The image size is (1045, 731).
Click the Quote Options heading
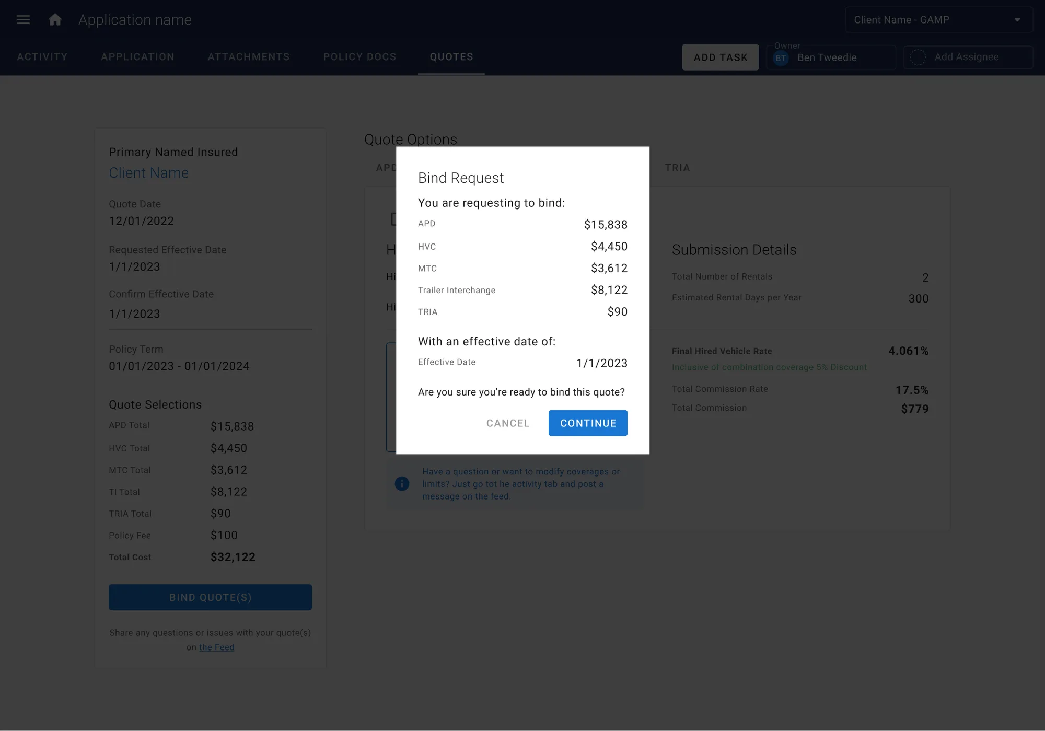pos(411,140)
